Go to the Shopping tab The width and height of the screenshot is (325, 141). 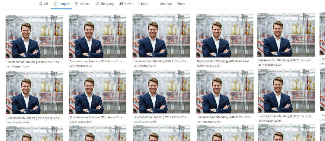(x=104, y=4)
